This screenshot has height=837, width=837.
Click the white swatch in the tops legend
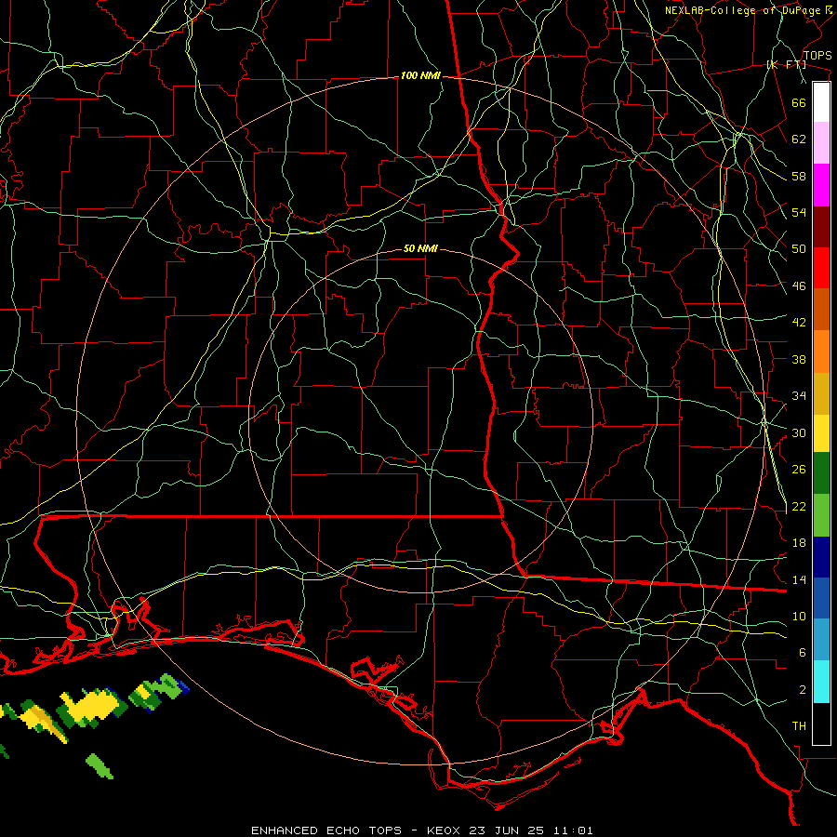click(821, 102)
